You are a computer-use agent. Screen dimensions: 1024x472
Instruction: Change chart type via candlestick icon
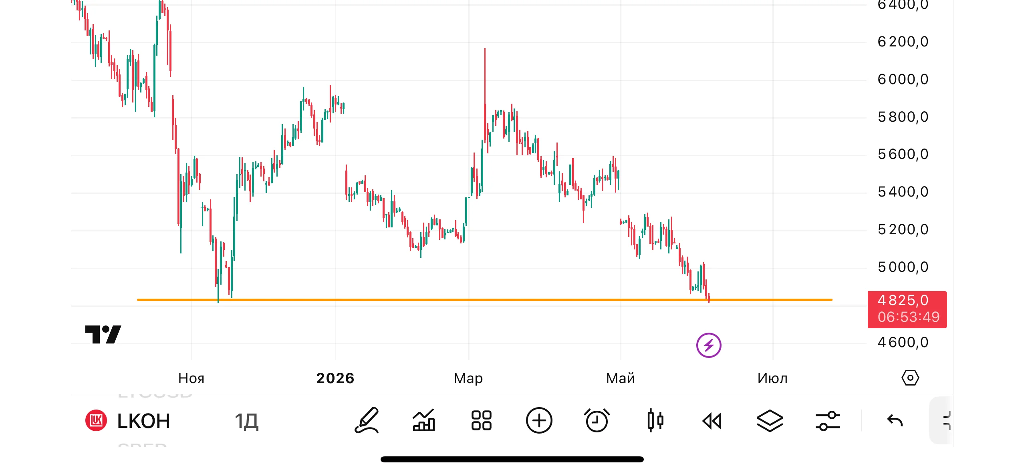(655, 421)
